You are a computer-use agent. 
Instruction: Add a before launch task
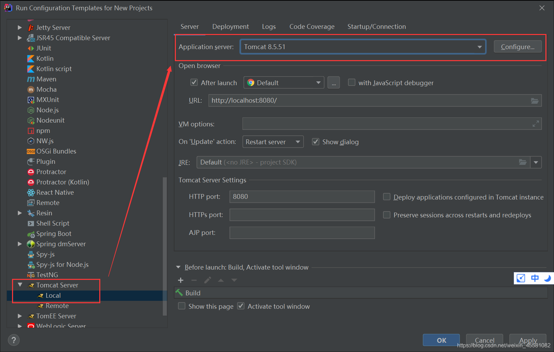181,280
